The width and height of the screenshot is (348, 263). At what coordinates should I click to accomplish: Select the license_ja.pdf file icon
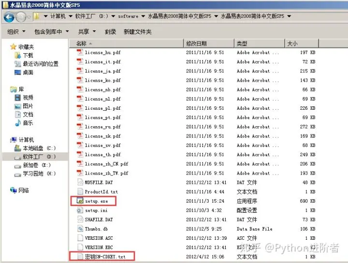click(x=80, y=71)
